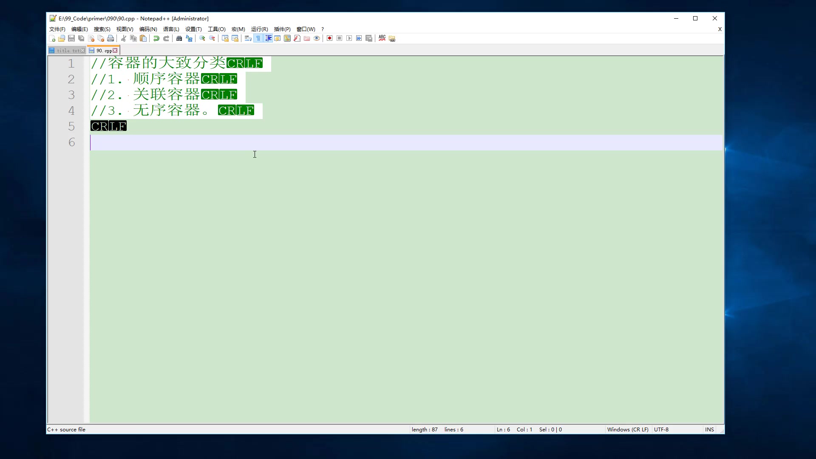Open the 插件(P) plugins menu
Image resolution: width=816 pixels, height=459 pixels.
click(x=281, y=29)
